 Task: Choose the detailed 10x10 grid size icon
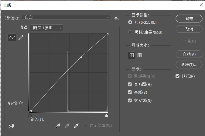tap(140, 55)
